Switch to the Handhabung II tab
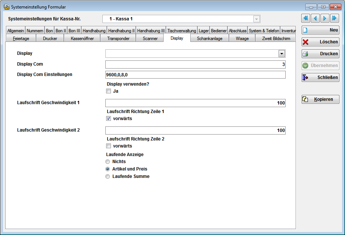This screenshot has width=345, height=235. coord(121,30)
